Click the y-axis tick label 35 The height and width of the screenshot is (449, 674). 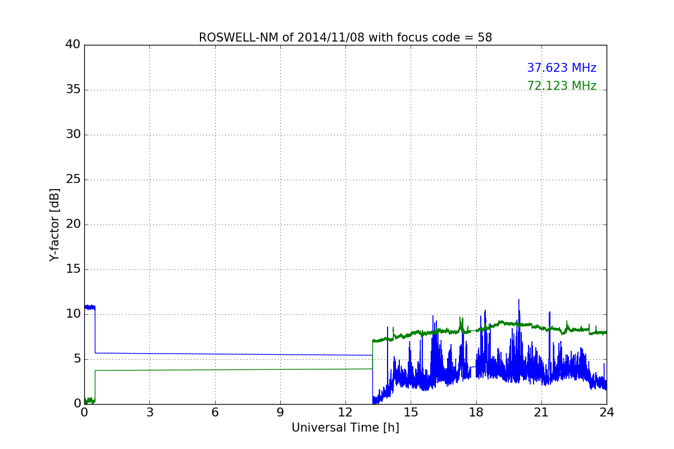[x=73, y=90]
